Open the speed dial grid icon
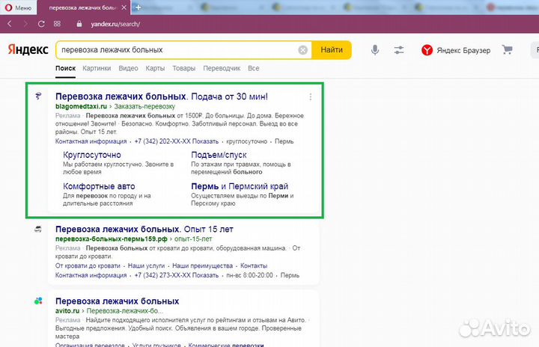Screen dimensions: 539x347 57,24
